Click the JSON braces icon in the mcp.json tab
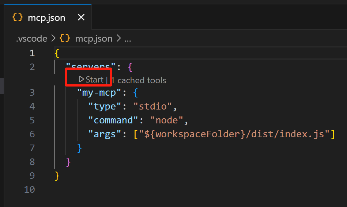Viewport: 347px width, 207px height. (x=17, y=18)
